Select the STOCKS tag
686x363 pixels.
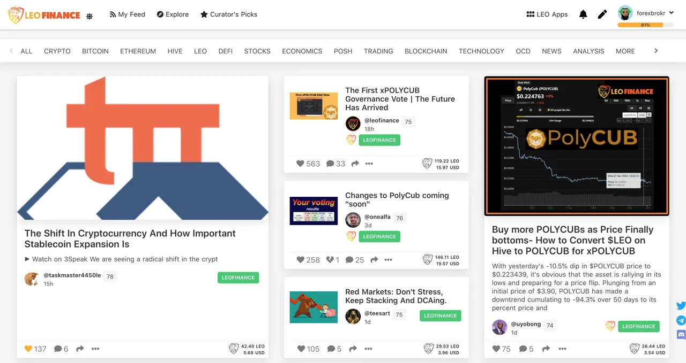click(257, 51)
